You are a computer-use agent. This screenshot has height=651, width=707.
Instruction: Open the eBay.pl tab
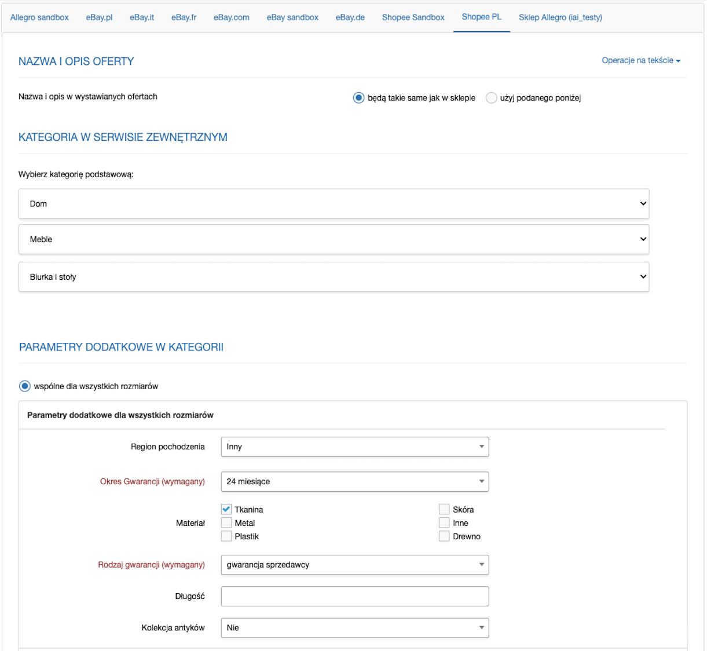click(x=99, y=17)
